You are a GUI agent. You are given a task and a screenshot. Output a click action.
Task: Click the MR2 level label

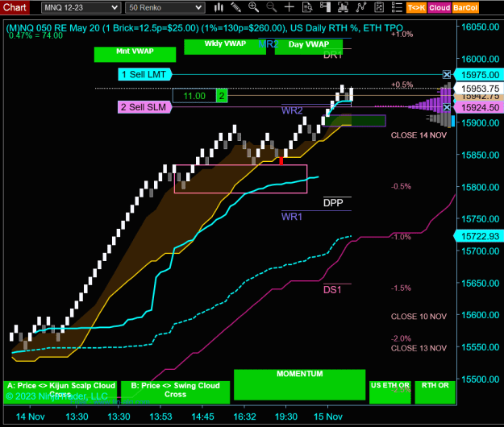tap(269, 44)
